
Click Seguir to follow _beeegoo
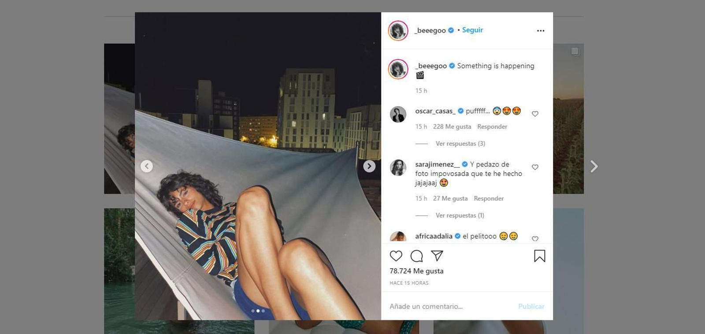472,30
